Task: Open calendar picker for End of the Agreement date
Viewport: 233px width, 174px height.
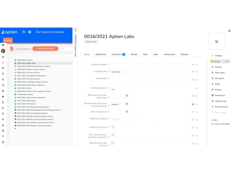Action: (x=127, y=104)
